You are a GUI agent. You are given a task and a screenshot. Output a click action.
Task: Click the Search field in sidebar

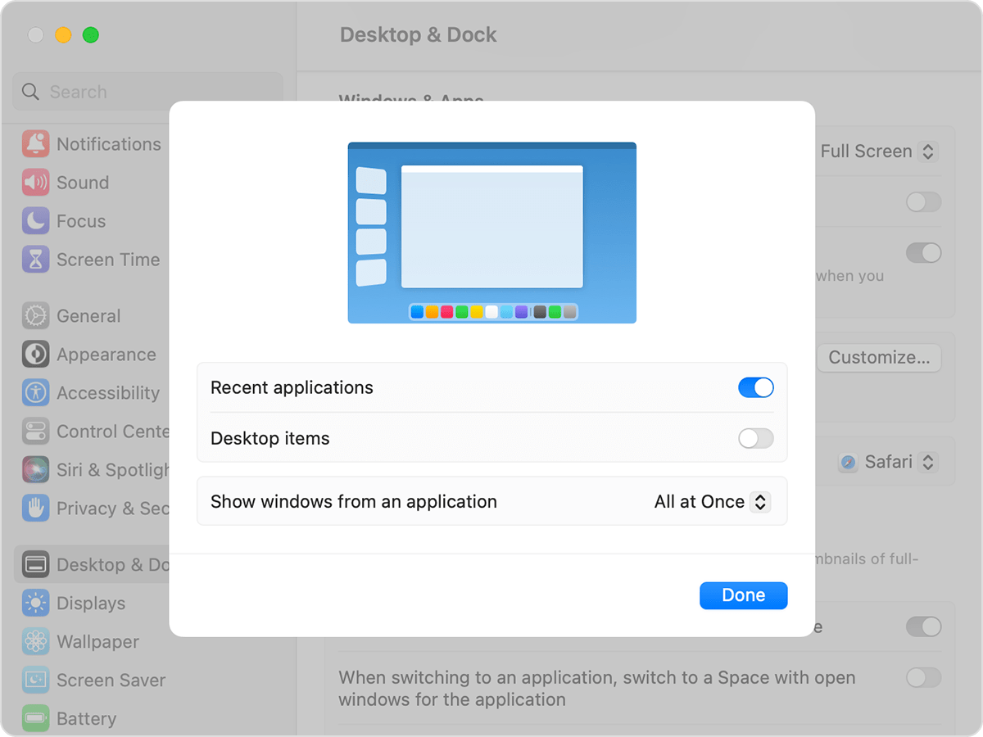pos(147,92)
